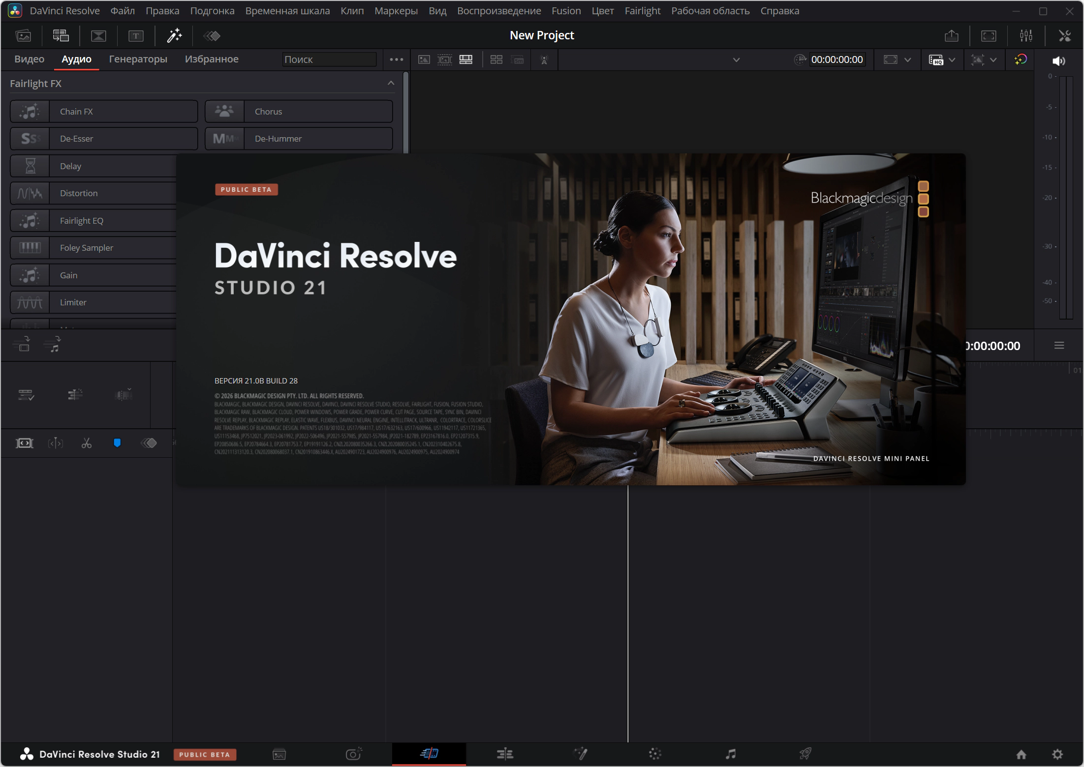Go to the Deliver page rocket icon
The image size is (1084, 767).
pyautogui.click(x=805, y=754)
